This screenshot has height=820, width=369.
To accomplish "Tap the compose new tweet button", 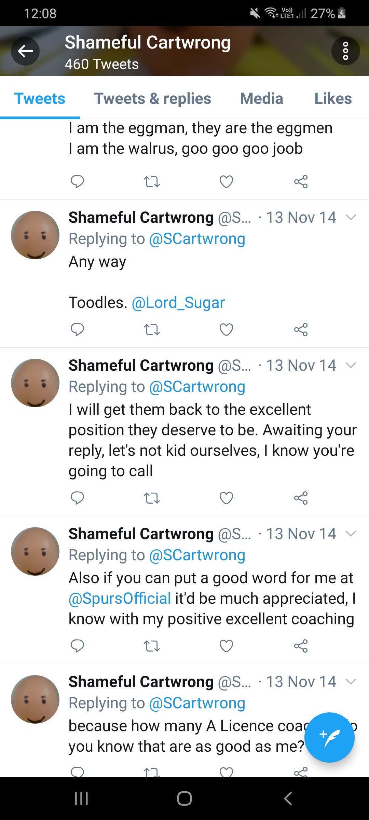I will point(329,737).
